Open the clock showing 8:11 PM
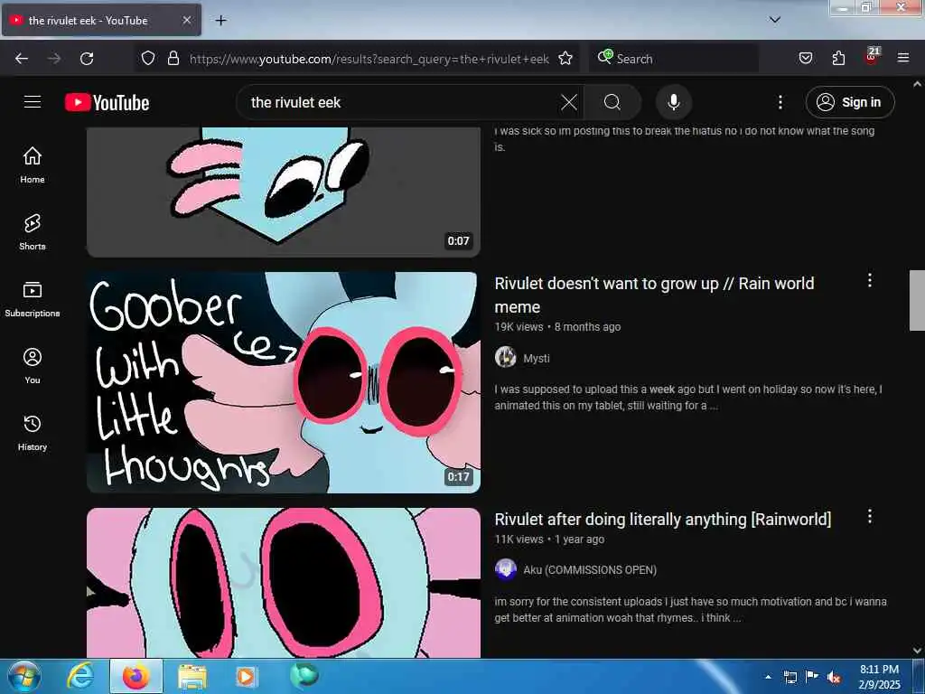The height and width of the screenshot is (694, 925). pos(879,677)
